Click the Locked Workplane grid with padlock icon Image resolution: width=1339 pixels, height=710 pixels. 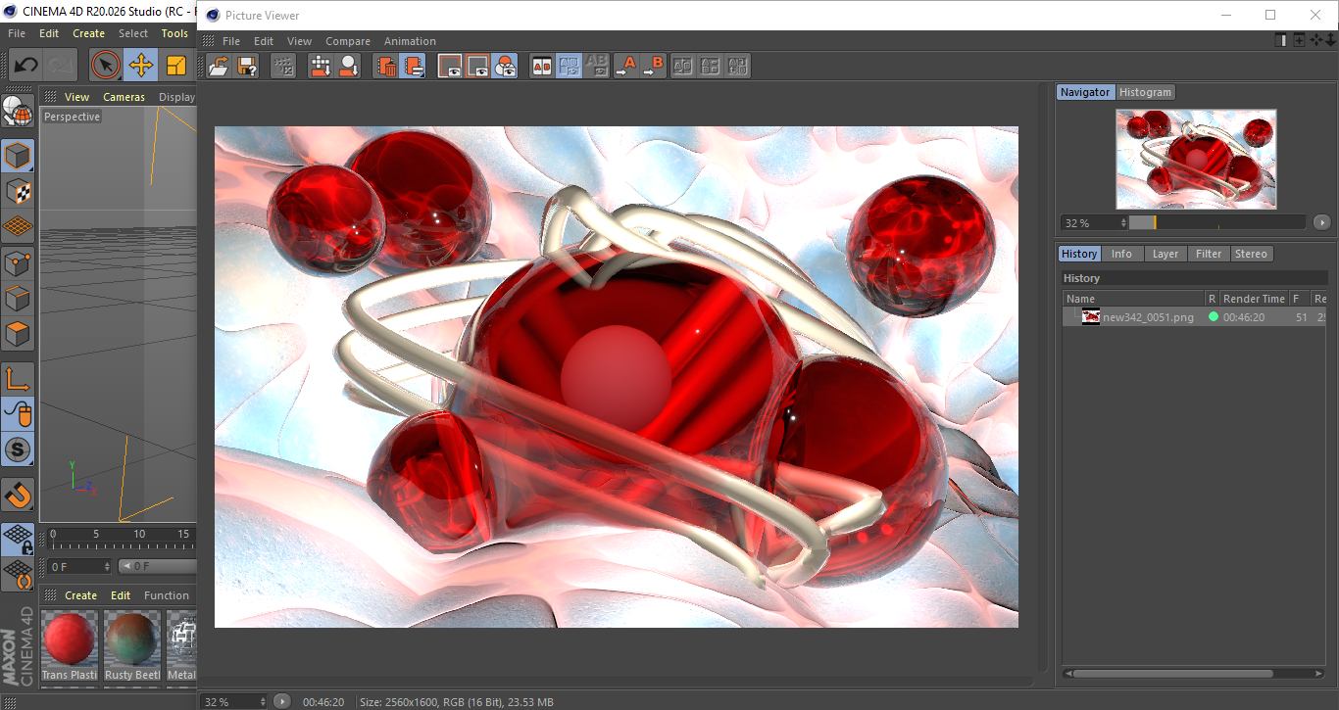(x=18, y=539)
